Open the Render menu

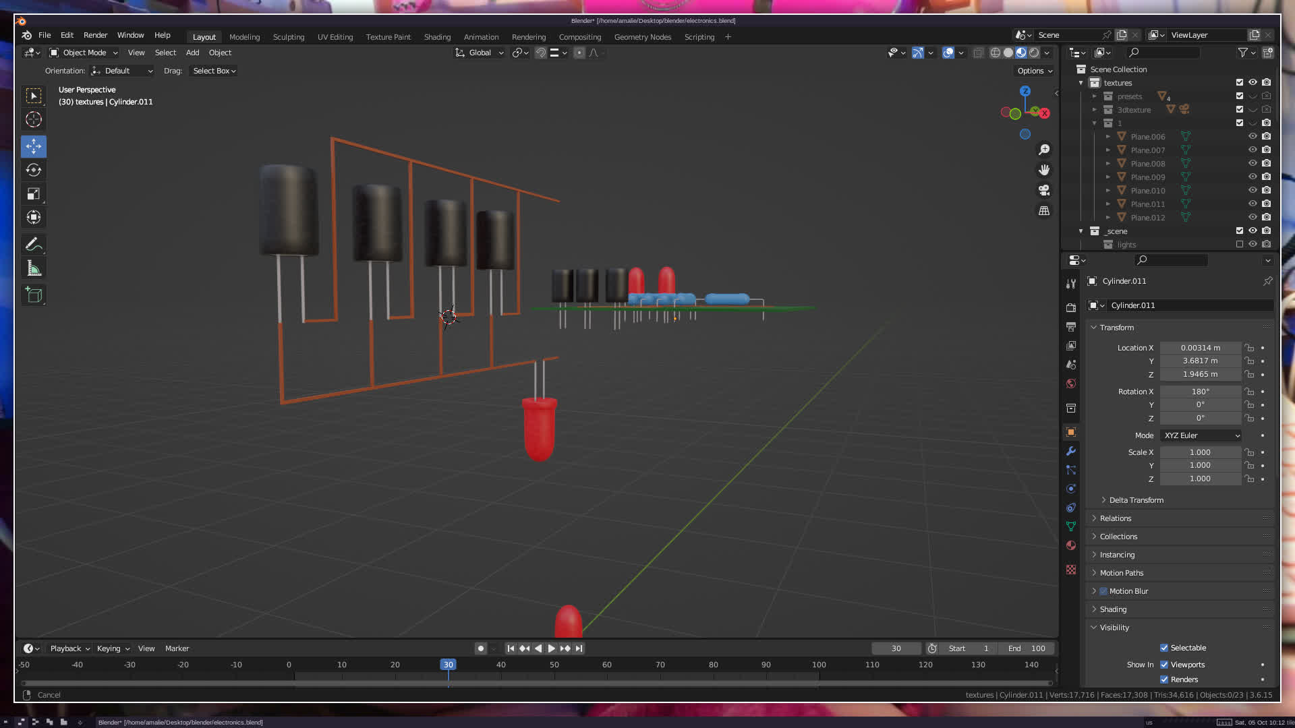coord(95,35)
